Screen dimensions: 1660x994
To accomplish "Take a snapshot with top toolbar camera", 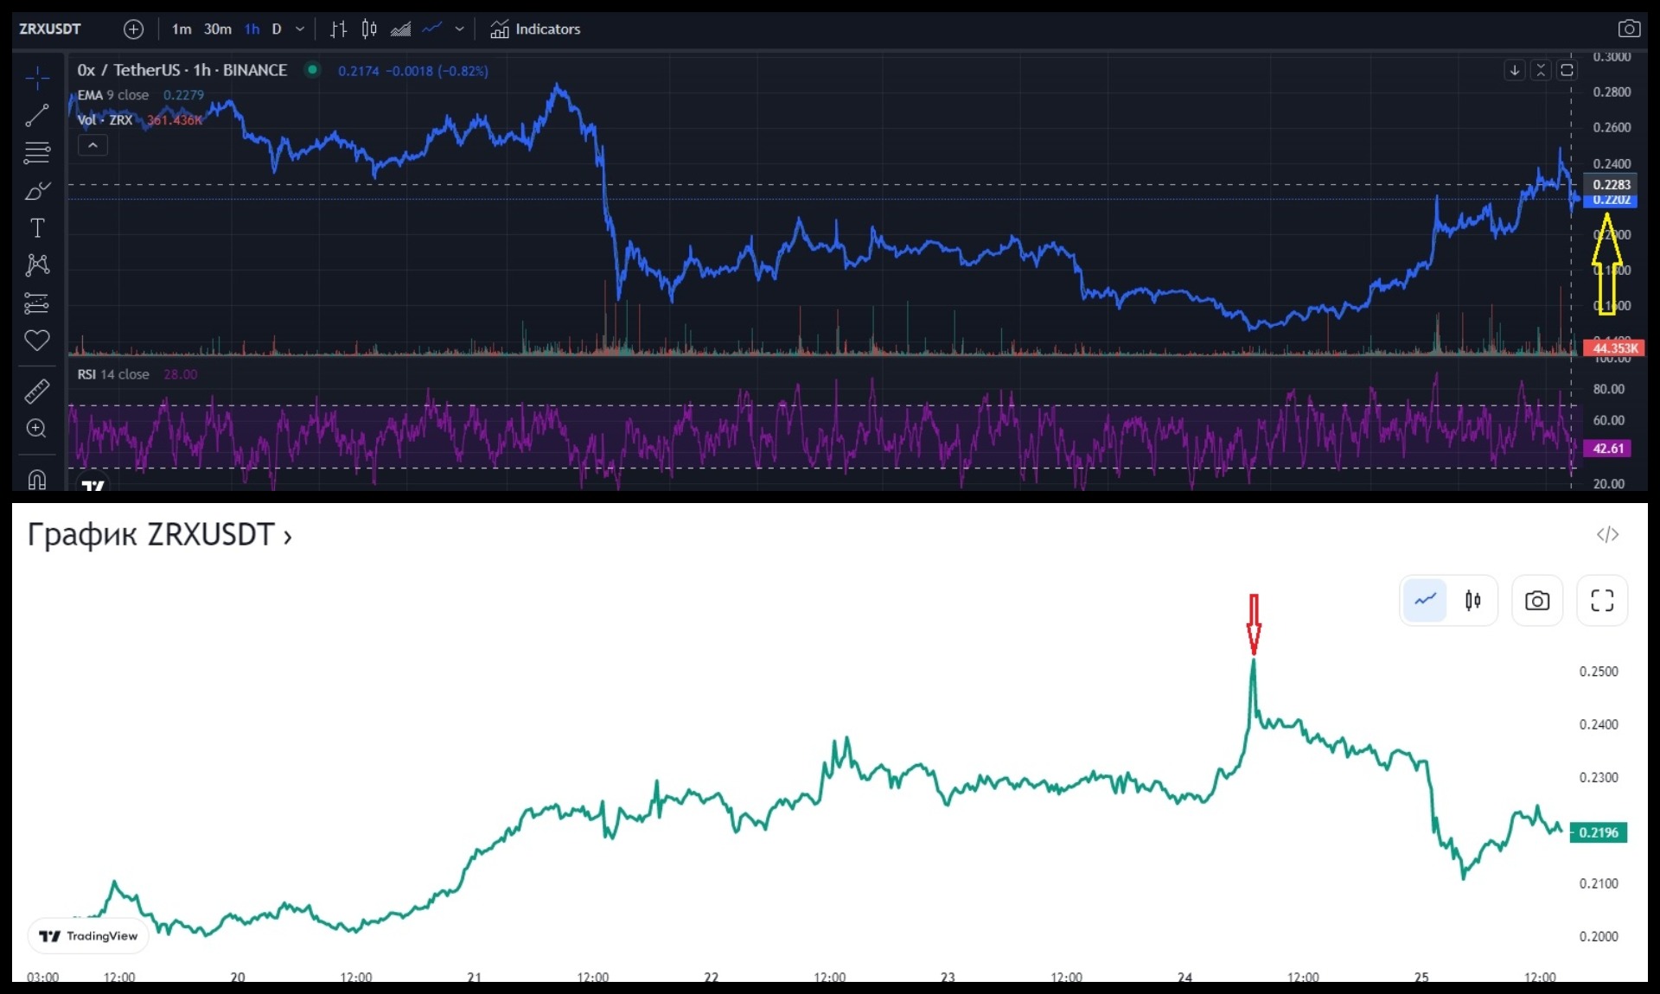I will tap(1629, 29).
